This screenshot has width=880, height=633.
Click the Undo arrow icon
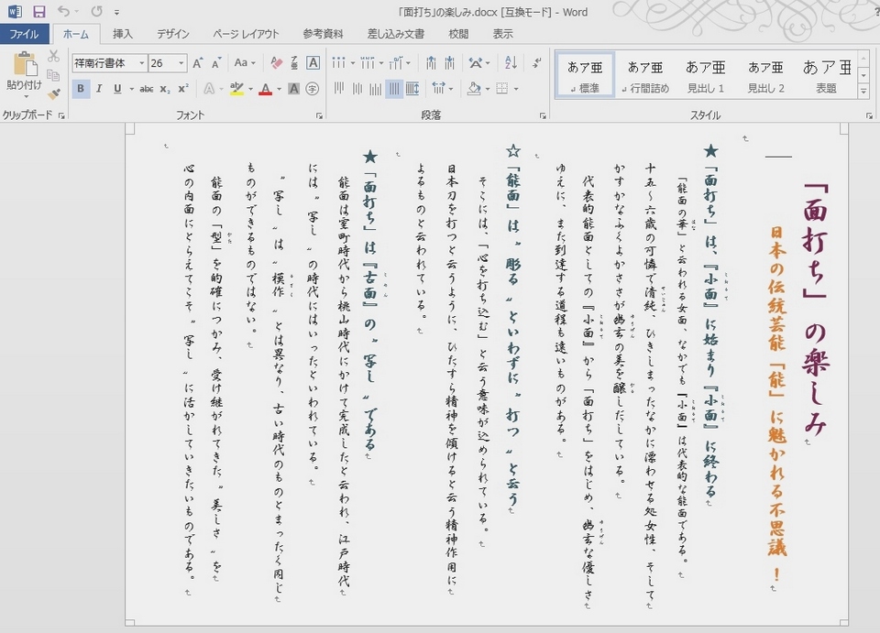point(63,11)
